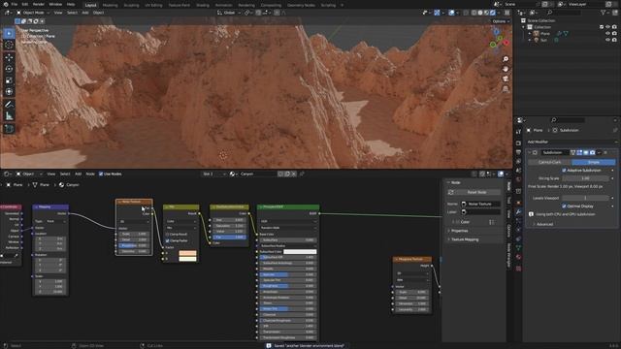Open the Modifiers wrench tab in Properties
Screen dimensions: 621x349
518,212
